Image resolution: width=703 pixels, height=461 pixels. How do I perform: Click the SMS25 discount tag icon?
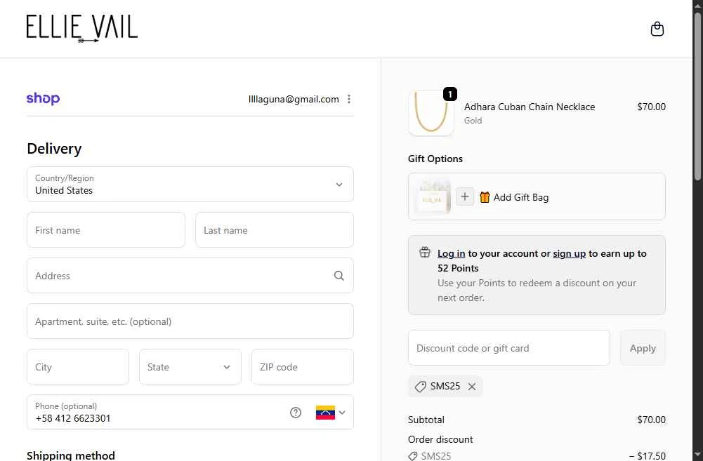(420, 387)
